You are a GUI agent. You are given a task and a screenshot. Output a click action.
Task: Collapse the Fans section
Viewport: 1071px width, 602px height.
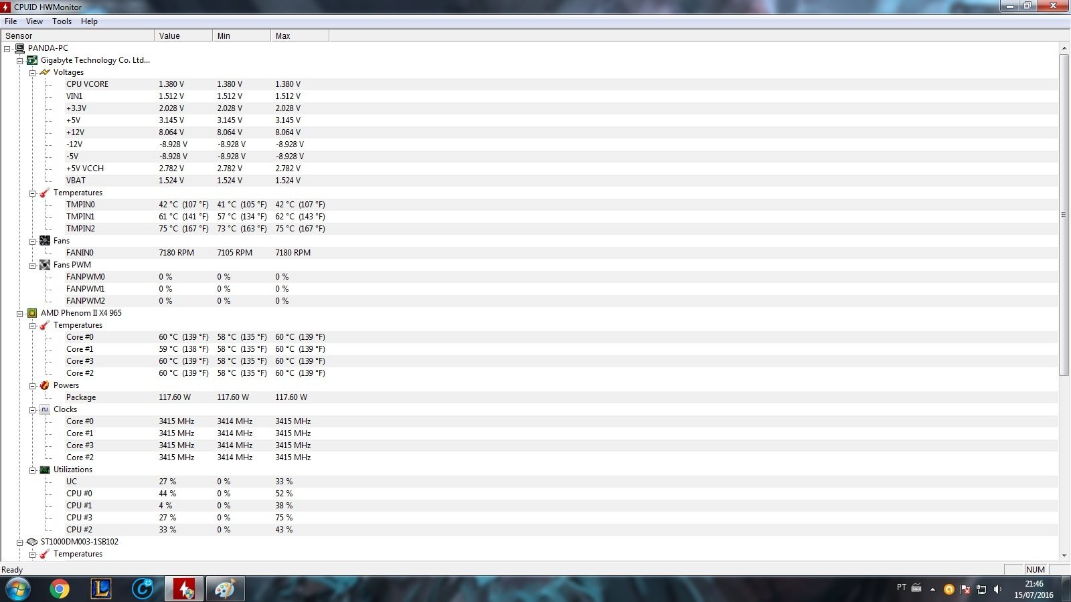click(32, 241)
